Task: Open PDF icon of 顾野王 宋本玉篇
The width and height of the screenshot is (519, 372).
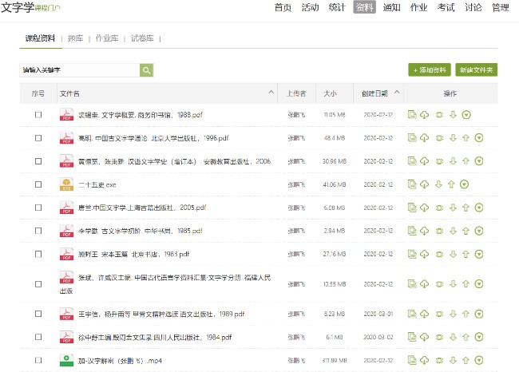Action: [x=66, y=254]
